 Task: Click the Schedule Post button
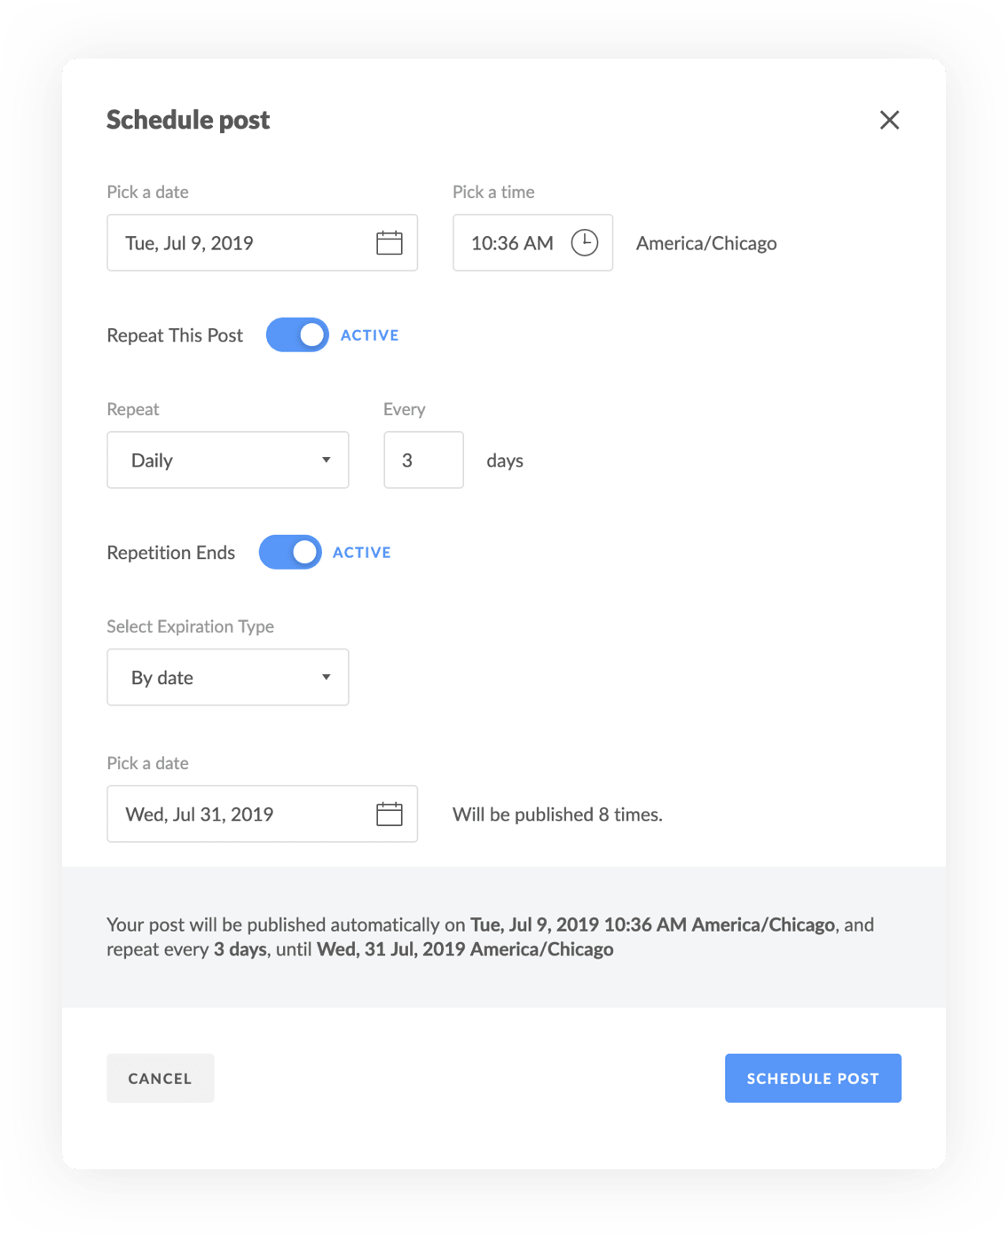point(813,1079)
